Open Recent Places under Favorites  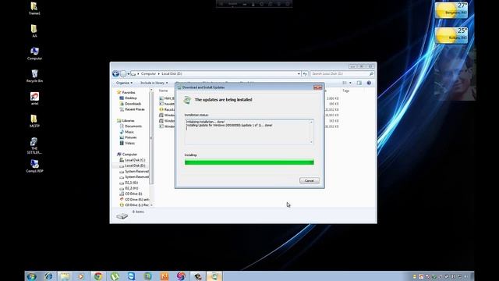point(135,109)
